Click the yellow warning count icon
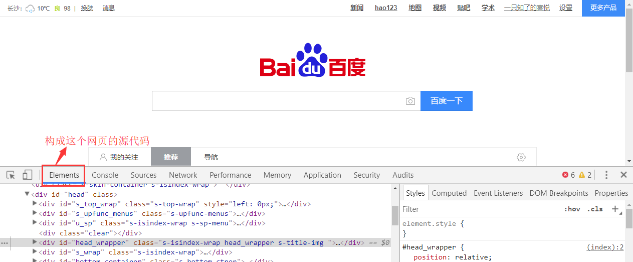The height and width of the screenshot is (262, 633). click(x=581, y=175)
